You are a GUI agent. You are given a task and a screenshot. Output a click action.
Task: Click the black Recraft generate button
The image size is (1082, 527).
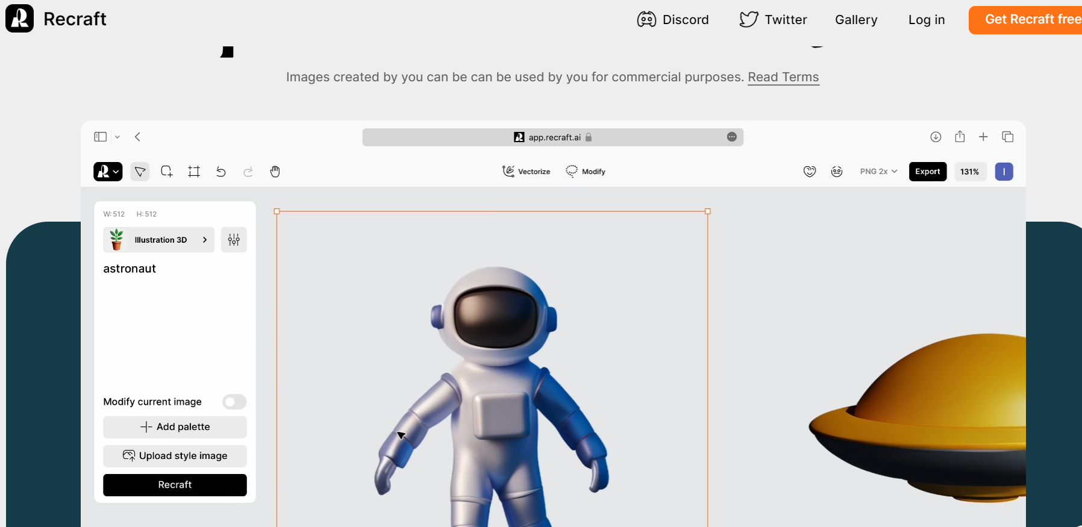click(175, 485)
